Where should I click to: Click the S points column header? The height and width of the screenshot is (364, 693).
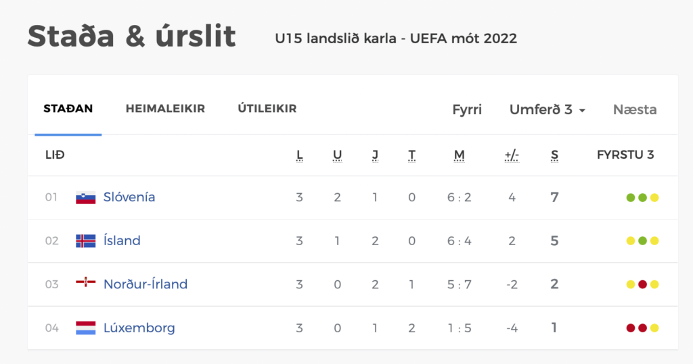pyautogui.click(x=554, y=155)
